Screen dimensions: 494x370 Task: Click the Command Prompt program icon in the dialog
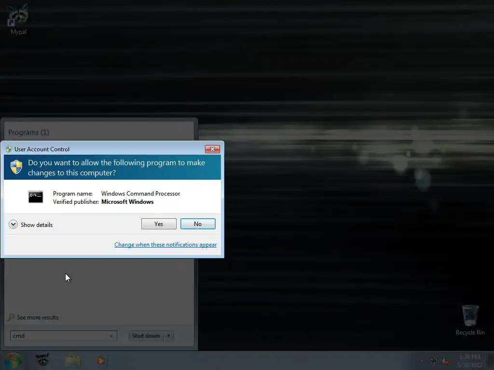36,197
